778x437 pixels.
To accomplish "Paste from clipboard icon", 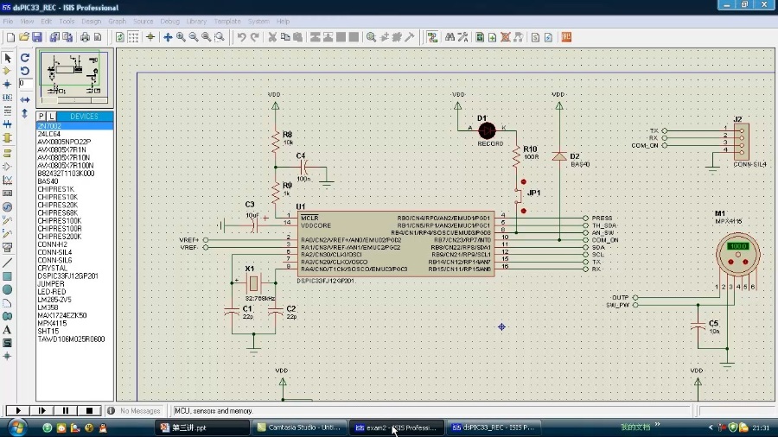I will coord(297,37).
